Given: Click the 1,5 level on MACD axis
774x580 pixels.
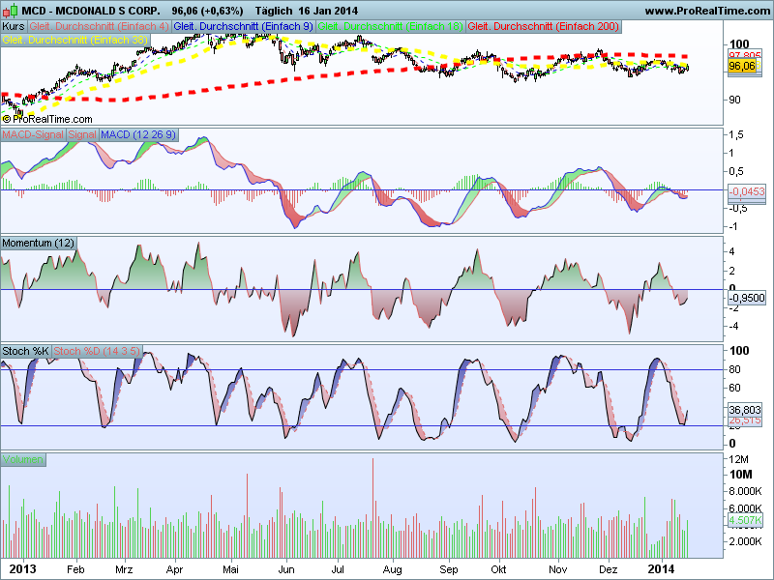Looking at the screenshot, I should (x=736, y=134).
